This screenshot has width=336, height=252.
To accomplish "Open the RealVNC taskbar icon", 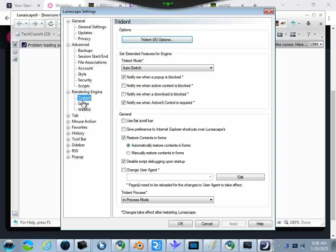I will [x=157, y=245].
